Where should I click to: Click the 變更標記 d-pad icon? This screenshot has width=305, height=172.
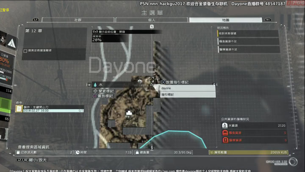coord(95,91)
